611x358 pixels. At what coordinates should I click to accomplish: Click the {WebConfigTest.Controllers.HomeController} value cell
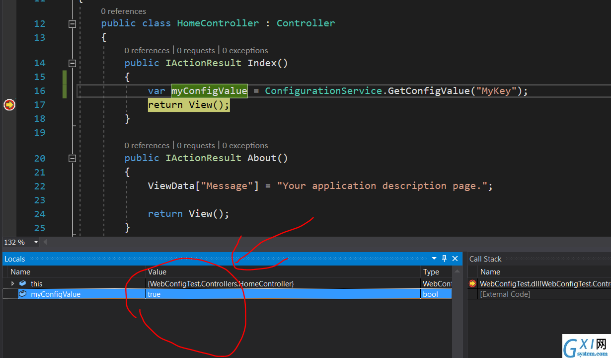(x=221, y=283)
